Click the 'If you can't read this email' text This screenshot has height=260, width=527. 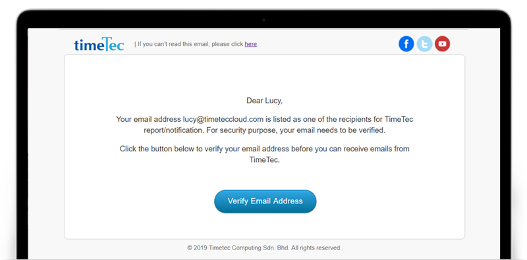pyautogui.click(x=190, y=44)
